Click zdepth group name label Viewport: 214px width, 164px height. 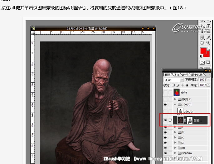pyautogui.click(x=187, y=104)
